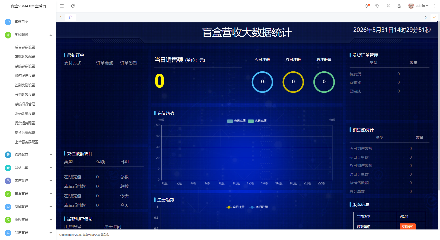This screenshot has height=240, width=440.
Task: Click the dashboard date time text
Action: (392, 30)
